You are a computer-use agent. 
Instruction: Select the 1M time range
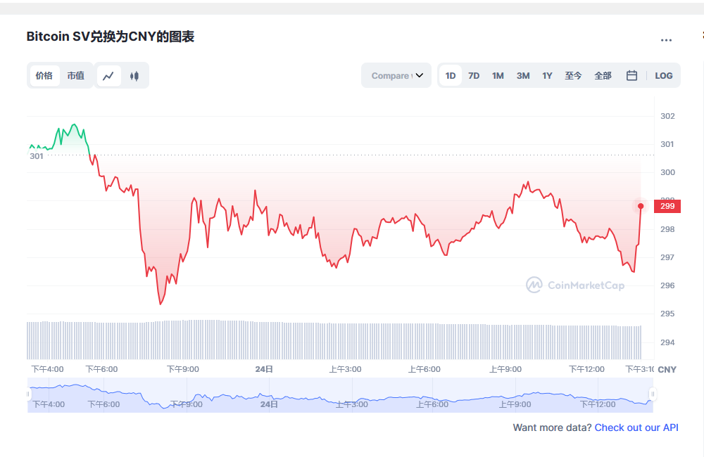coord(498,75)
